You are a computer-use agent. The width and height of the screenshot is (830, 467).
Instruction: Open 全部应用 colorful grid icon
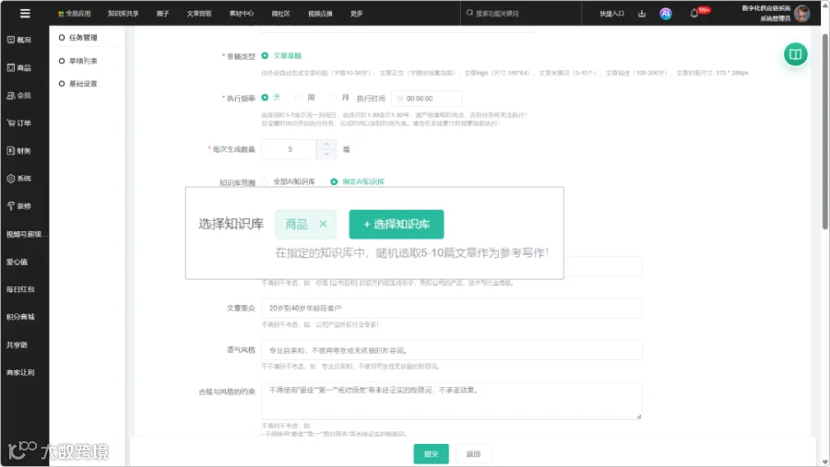(x=61, y=14)
